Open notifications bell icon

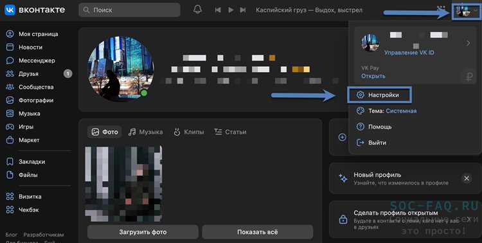pyautogui.click(x=198, y=10)
